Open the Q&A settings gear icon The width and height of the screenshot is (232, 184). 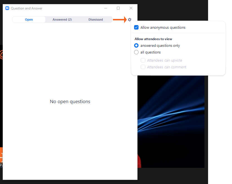click(129, 20)
